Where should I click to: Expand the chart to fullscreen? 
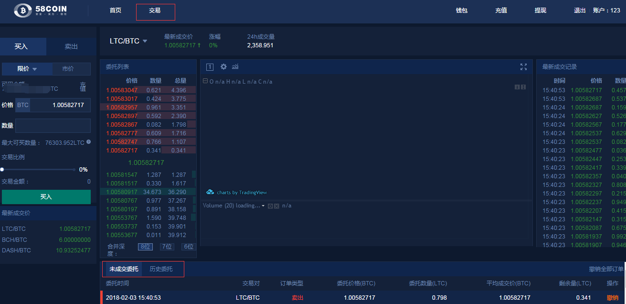tap(523, 67)
